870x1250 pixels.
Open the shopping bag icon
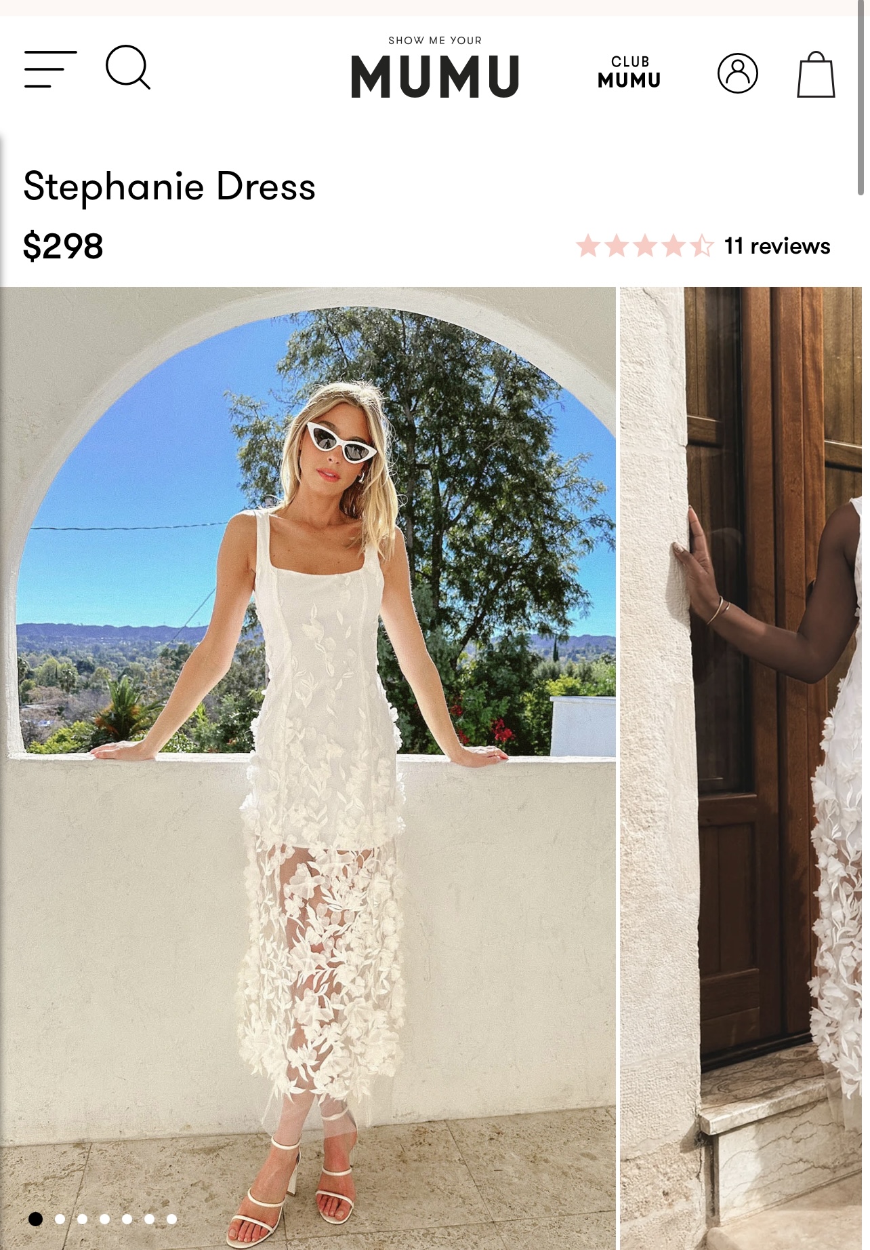(x=816, y=74)
